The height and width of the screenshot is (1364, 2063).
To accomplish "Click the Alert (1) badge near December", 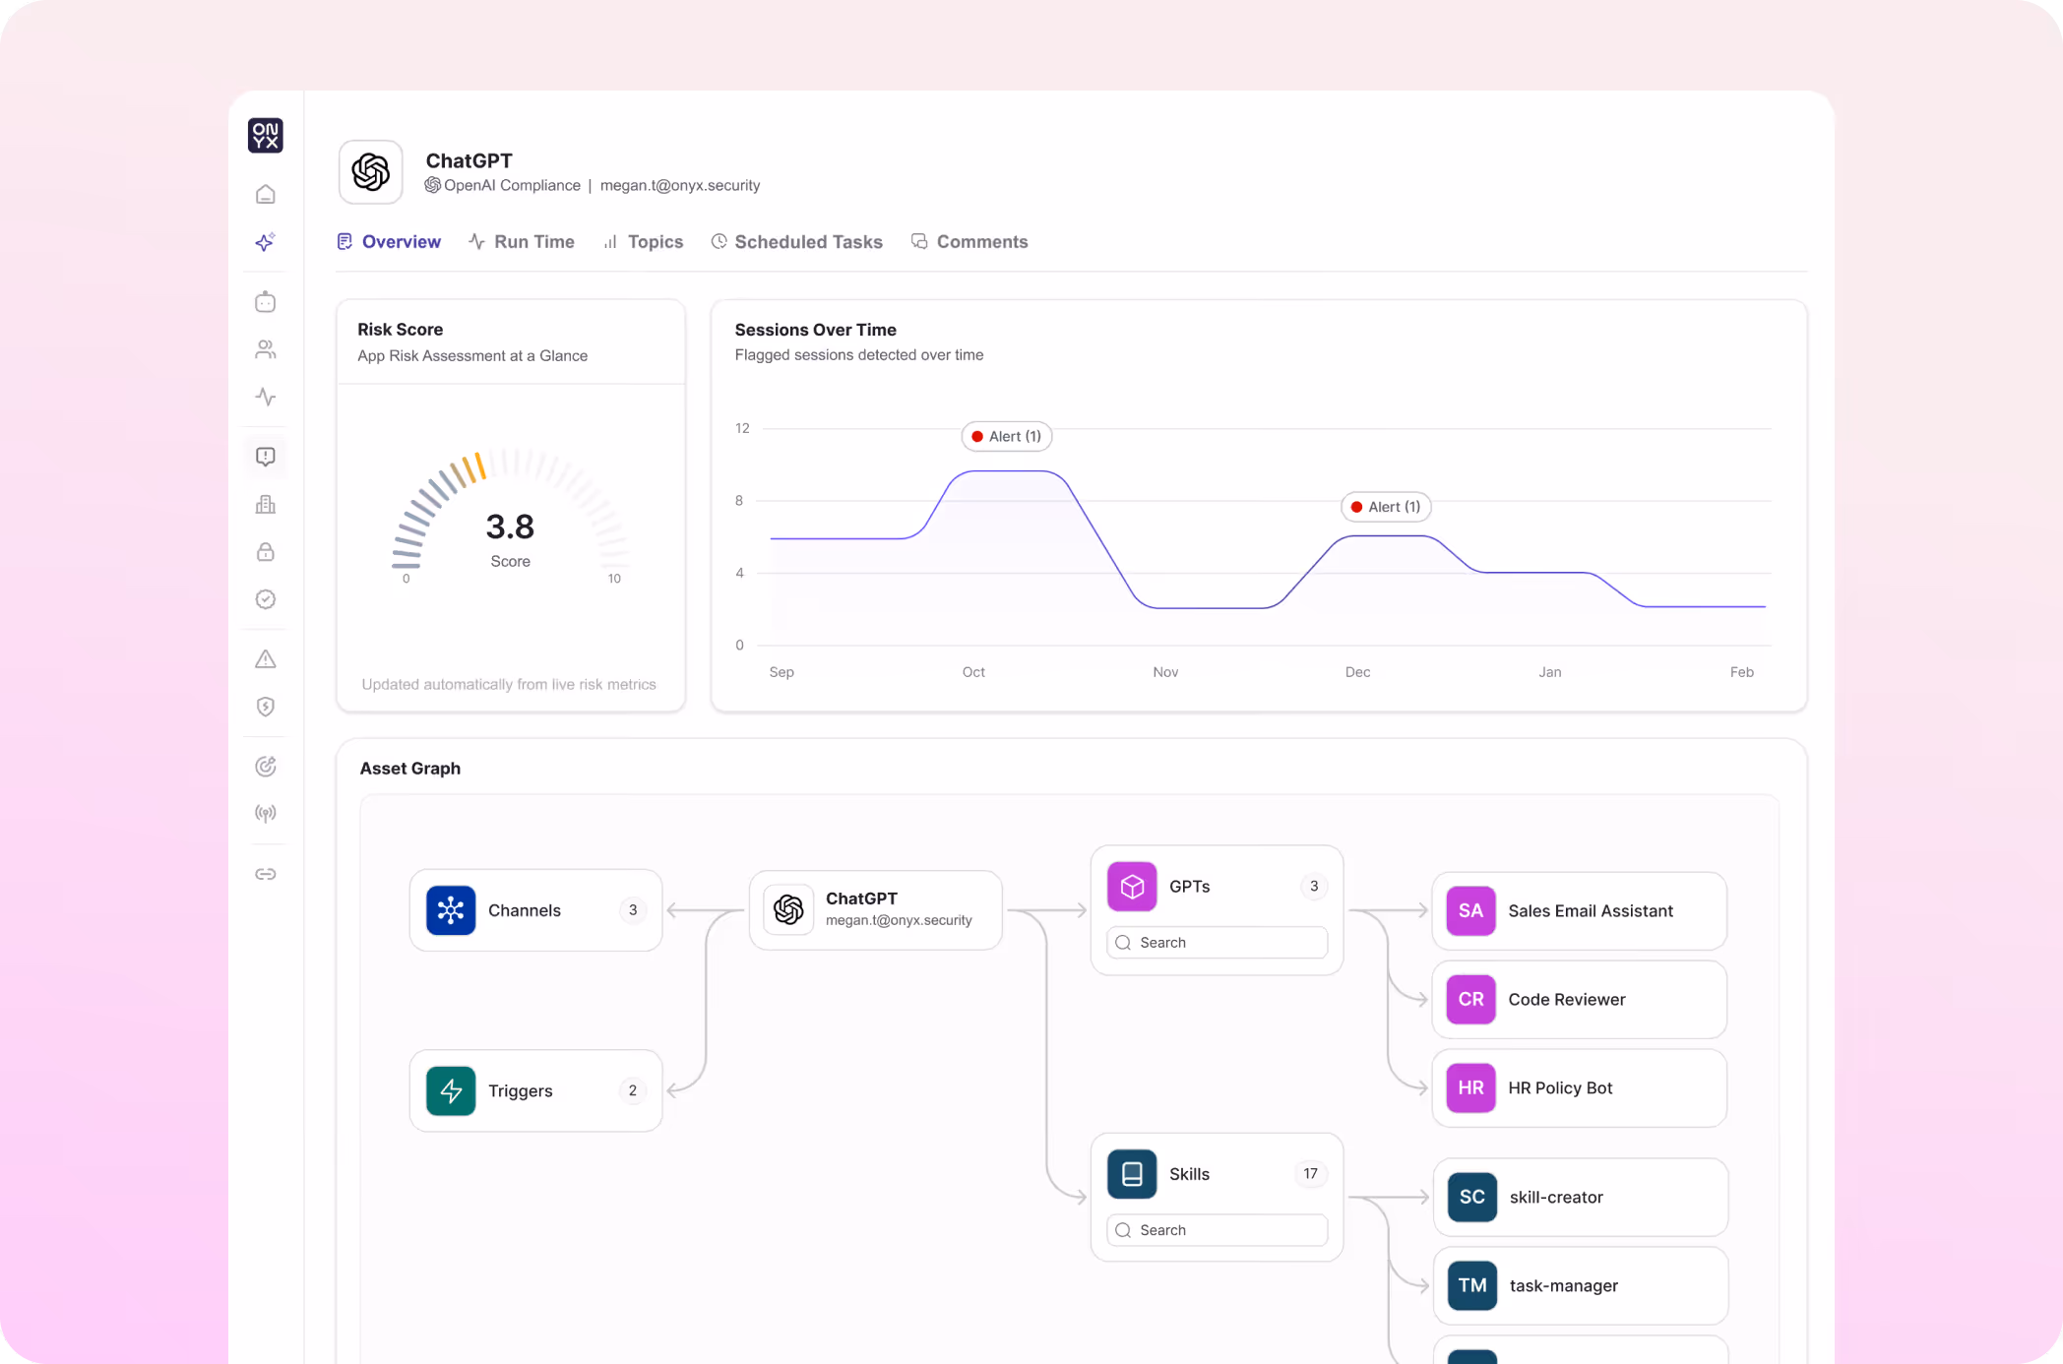I will click(1386, 507).
